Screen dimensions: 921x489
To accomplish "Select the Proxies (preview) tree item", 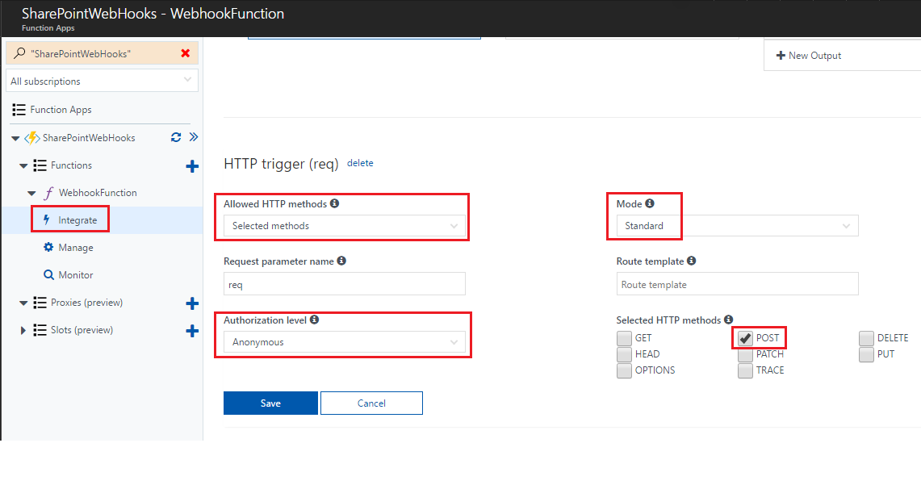I will coord(87,303).
